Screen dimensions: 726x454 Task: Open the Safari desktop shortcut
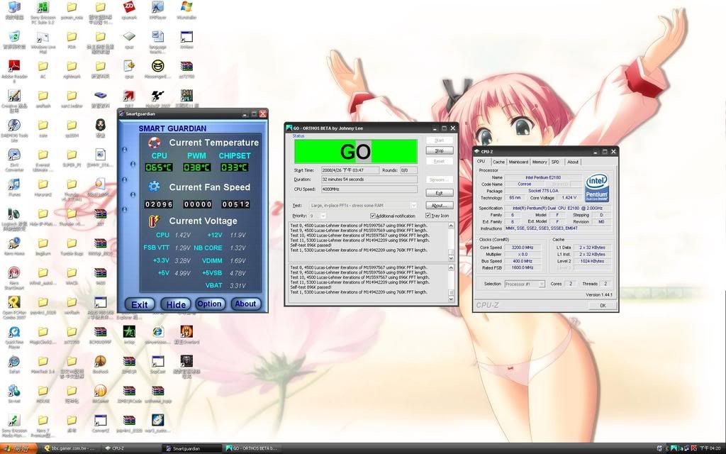pos(13,361)
